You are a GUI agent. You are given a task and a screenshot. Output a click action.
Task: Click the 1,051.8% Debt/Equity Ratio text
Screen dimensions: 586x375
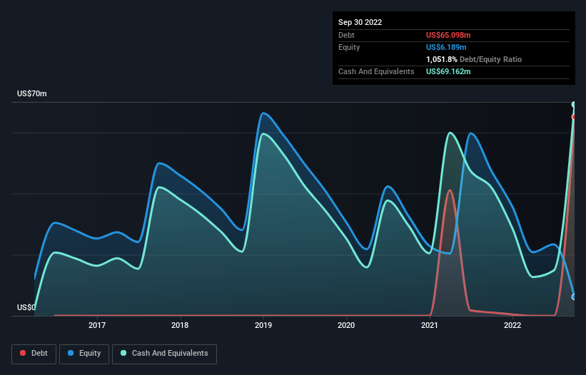[x=474, y=59]
